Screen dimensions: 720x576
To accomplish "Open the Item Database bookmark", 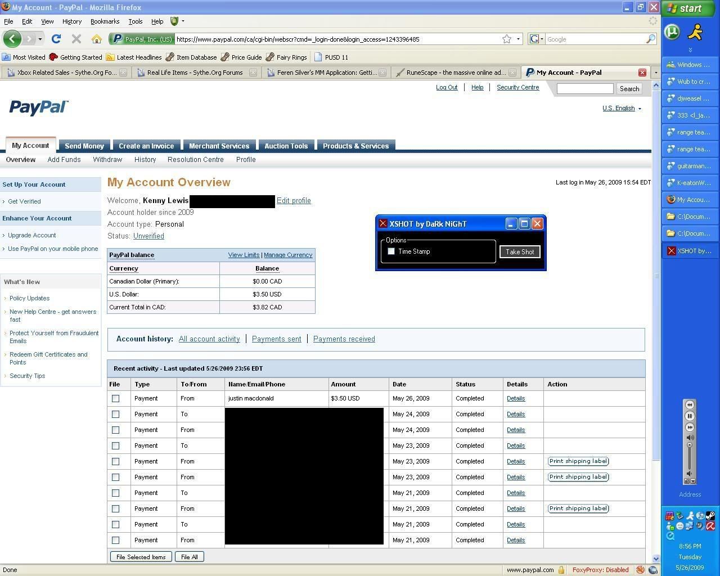I will (x=191, y=57).
